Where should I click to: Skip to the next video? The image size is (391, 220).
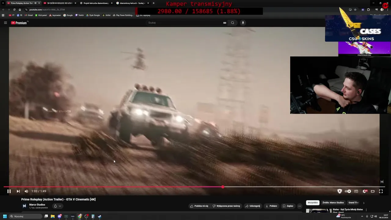18,191
